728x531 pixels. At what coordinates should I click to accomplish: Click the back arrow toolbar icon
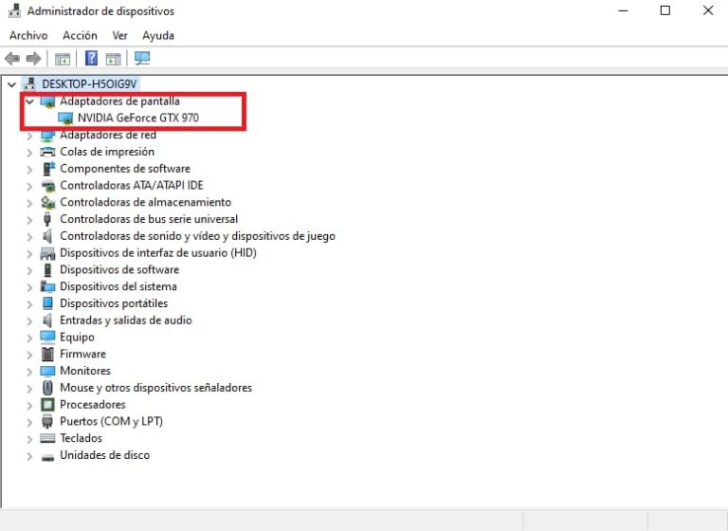click(12, 59)
